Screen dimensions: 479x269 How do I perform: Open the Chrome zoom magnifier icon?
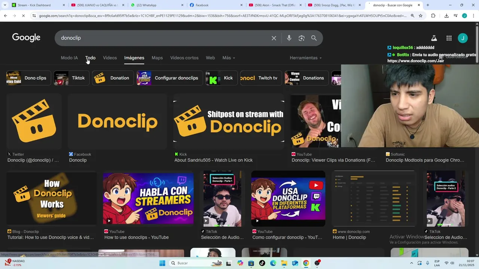pyautogui.click(x=412, y=16)
